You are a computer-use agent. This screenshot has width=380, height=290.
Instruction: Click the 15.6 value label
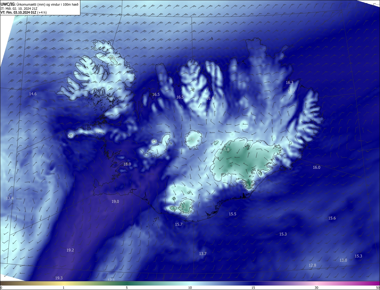point(332,218)
